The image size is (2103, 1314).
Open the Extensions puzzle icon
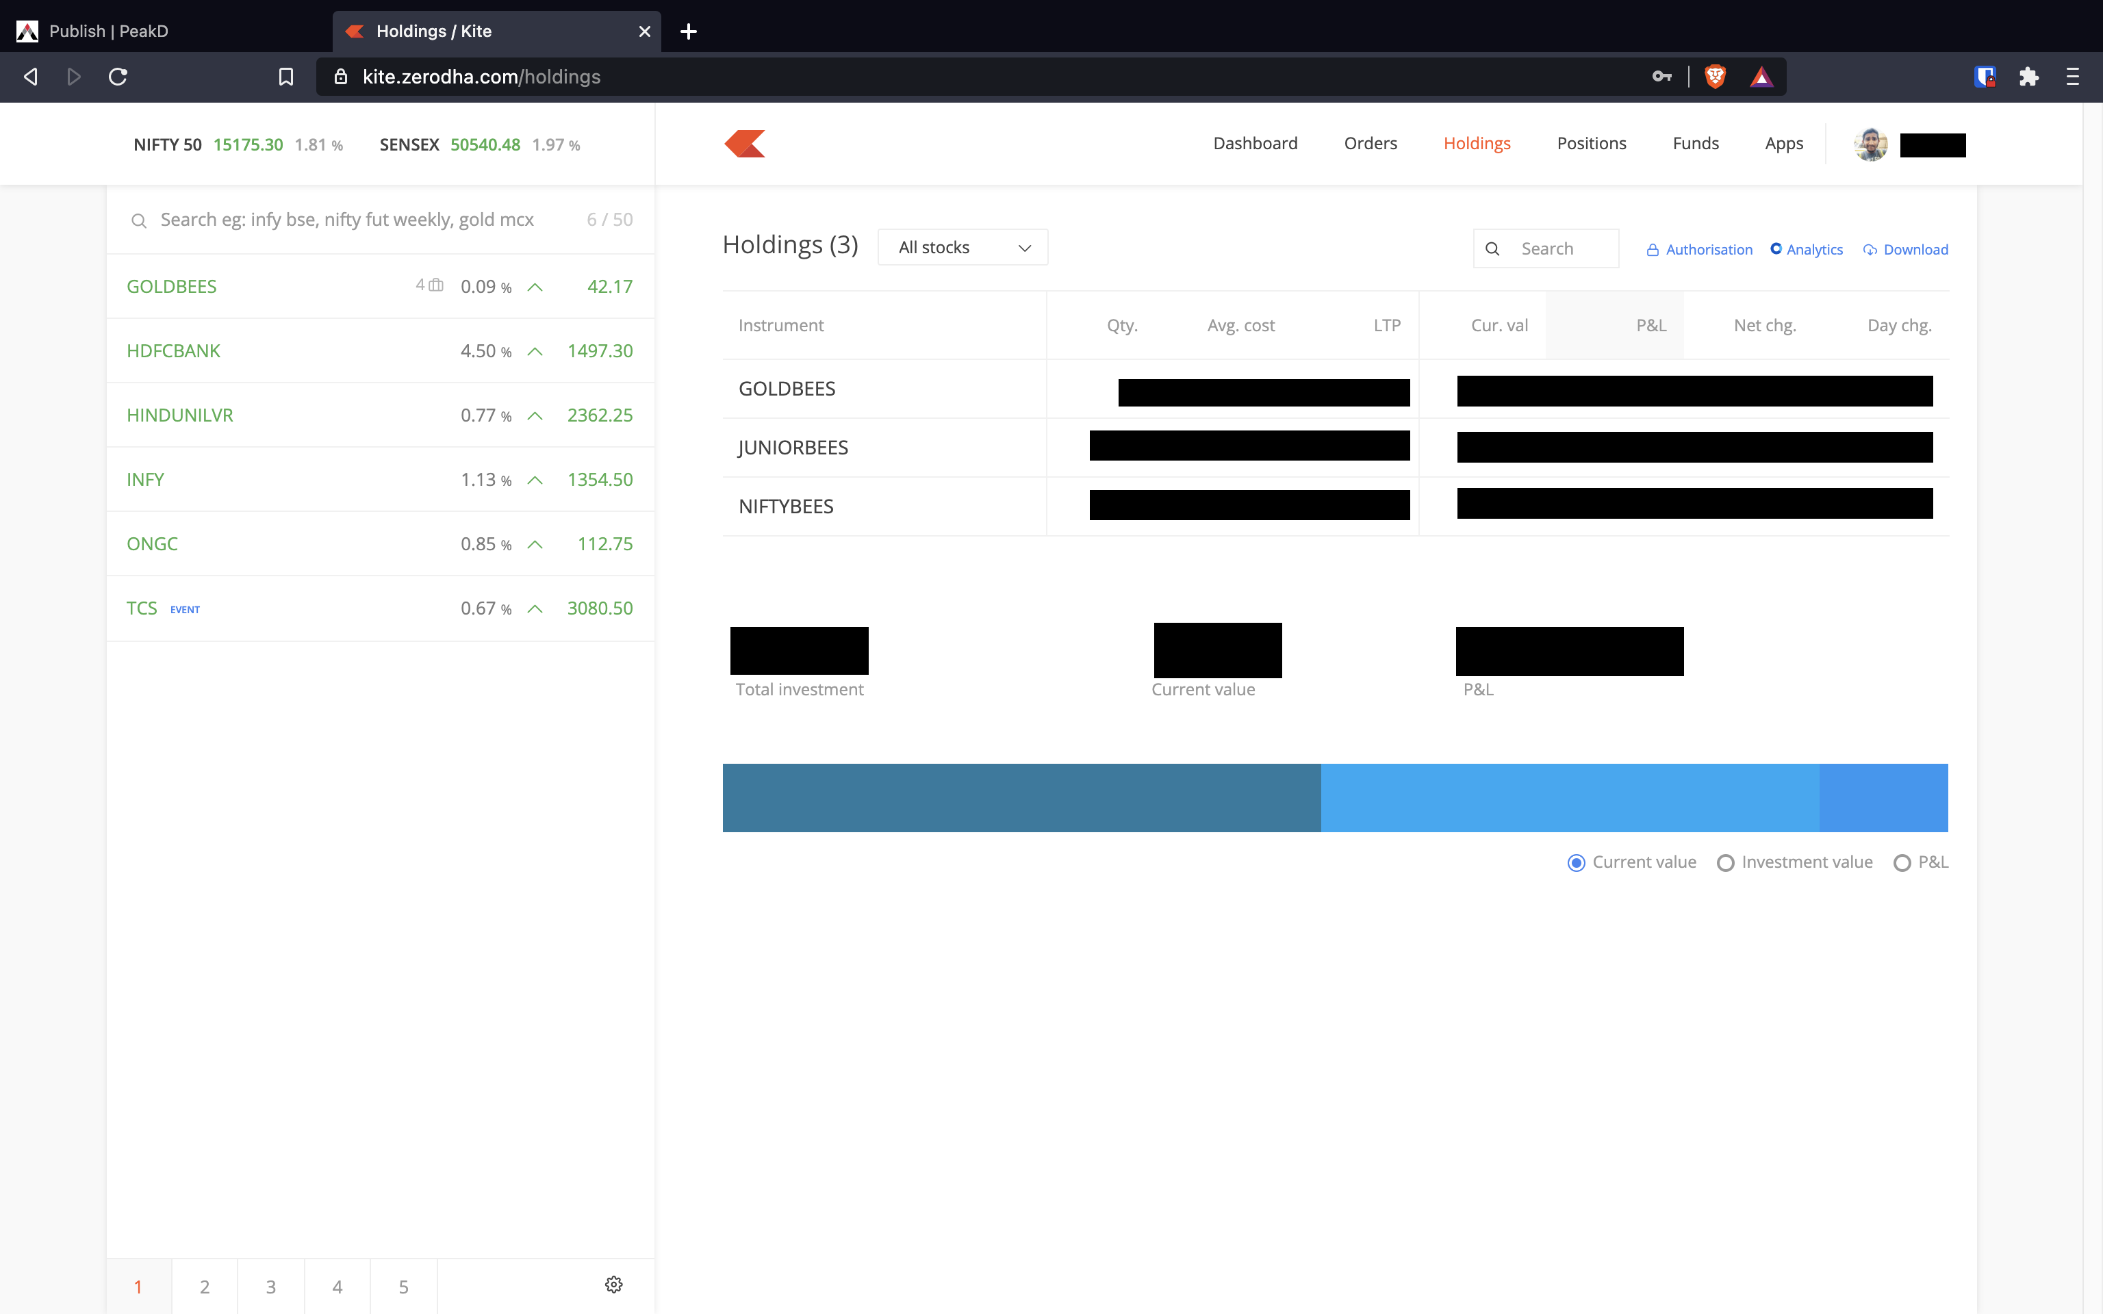tap(2029, 77)
